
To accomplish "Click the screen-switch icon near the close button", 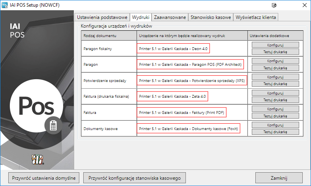I will [x=274, y=5].
